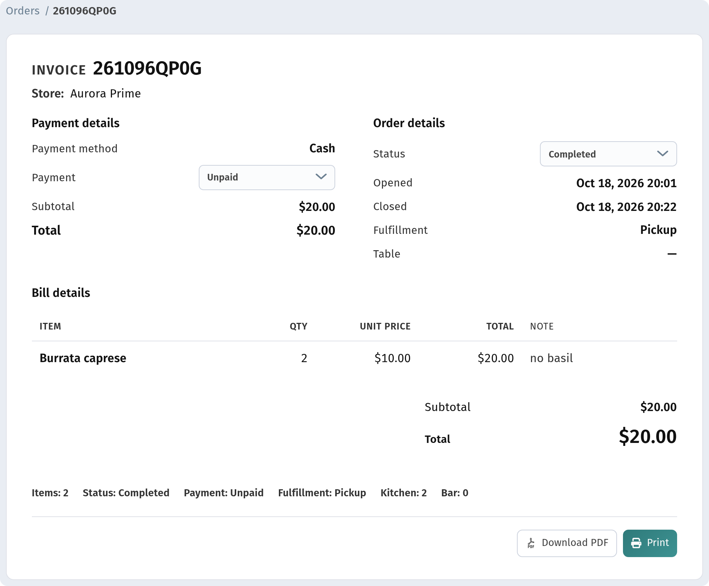Click the Bill details heading
The width and height of the screenshot is (709, 586).
61,293
